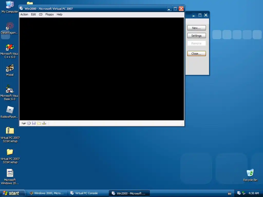
Task: Click the Win2000 window title bar icon
Action: tap(21, 8)
